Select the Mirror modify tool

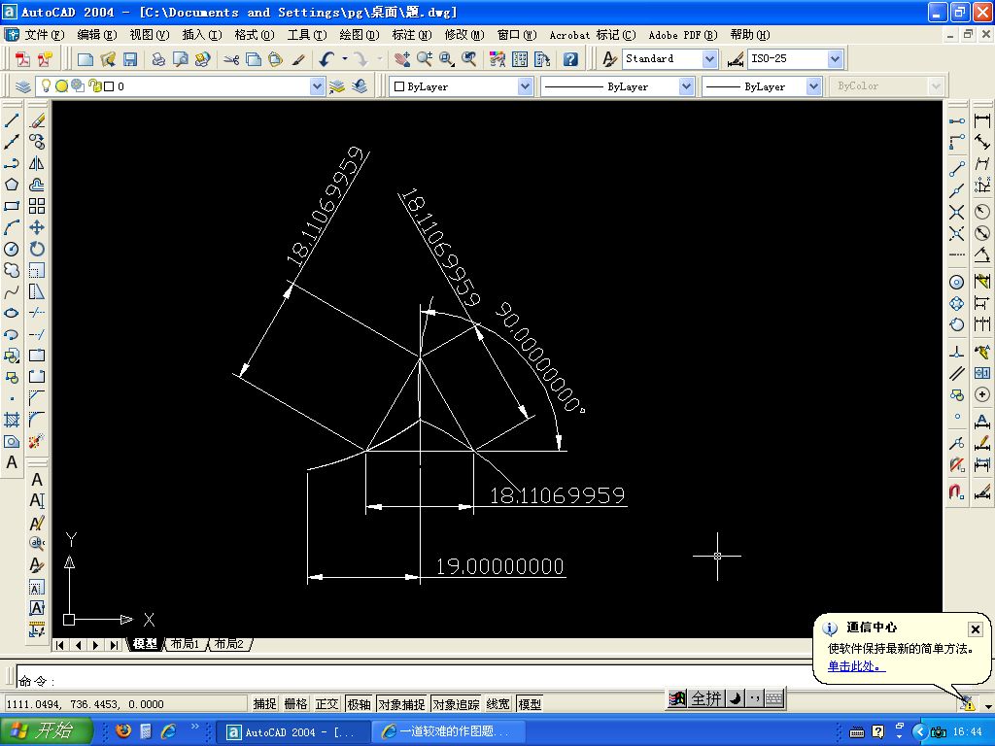pos(37,163)
